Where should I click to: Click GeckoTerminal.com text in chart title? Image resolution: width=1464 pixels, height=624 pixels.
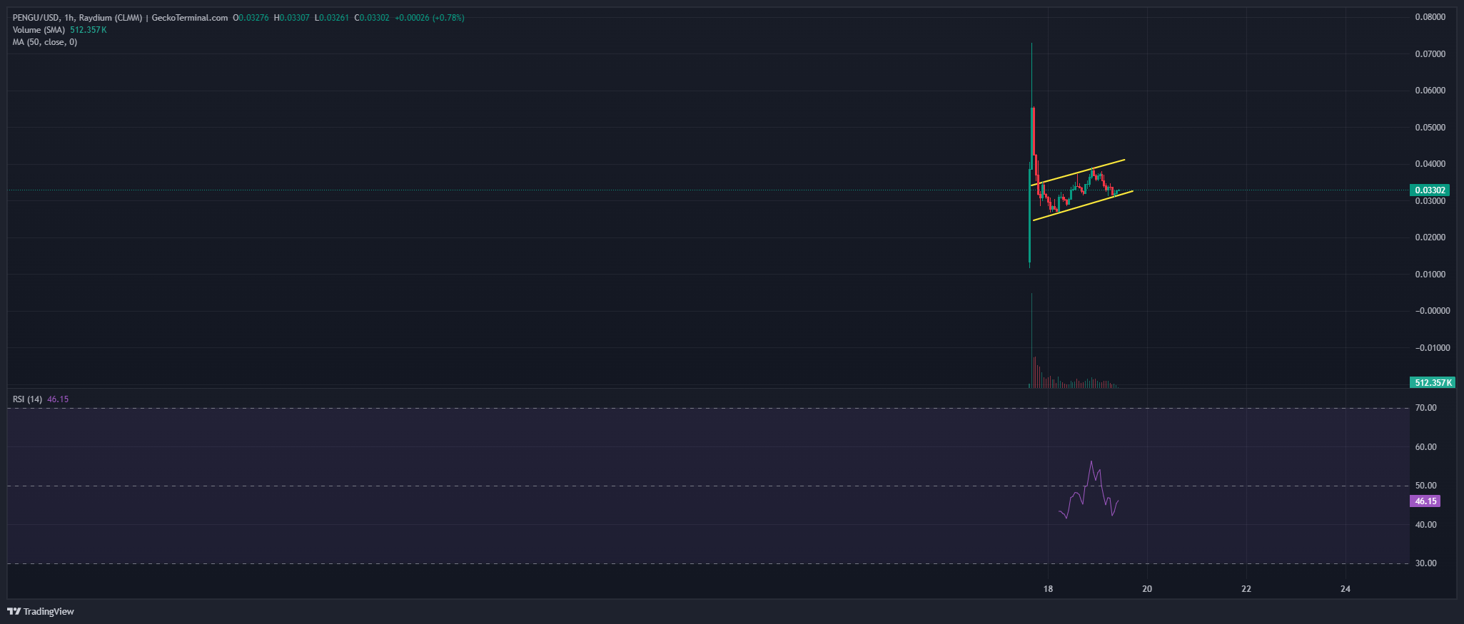(x=190, y=17)
